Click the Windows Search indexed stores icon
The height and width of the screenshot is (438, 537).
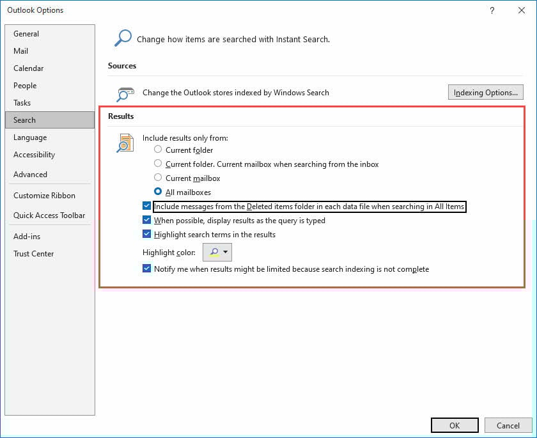point(125,94)
